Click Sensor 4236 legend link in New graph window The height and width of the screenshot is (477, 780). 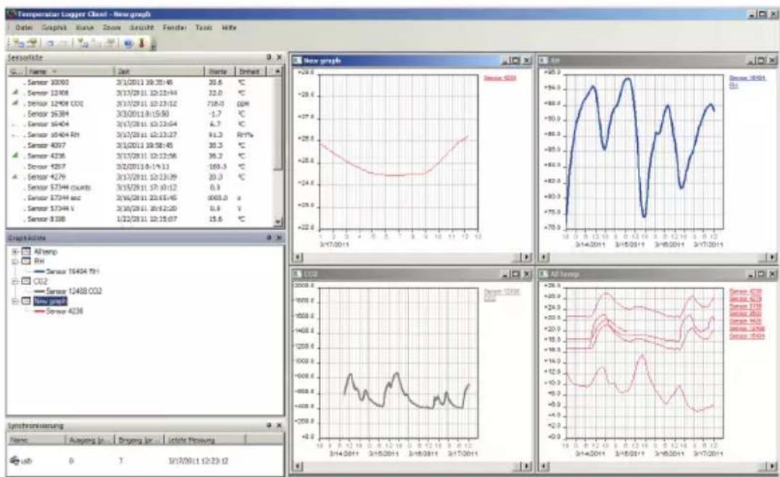500,78
